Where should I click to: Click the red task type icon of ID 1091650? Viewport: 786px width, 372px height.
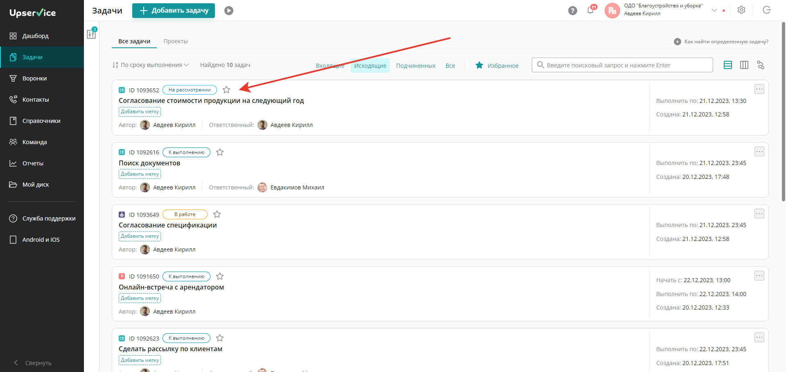pos(122,276)
